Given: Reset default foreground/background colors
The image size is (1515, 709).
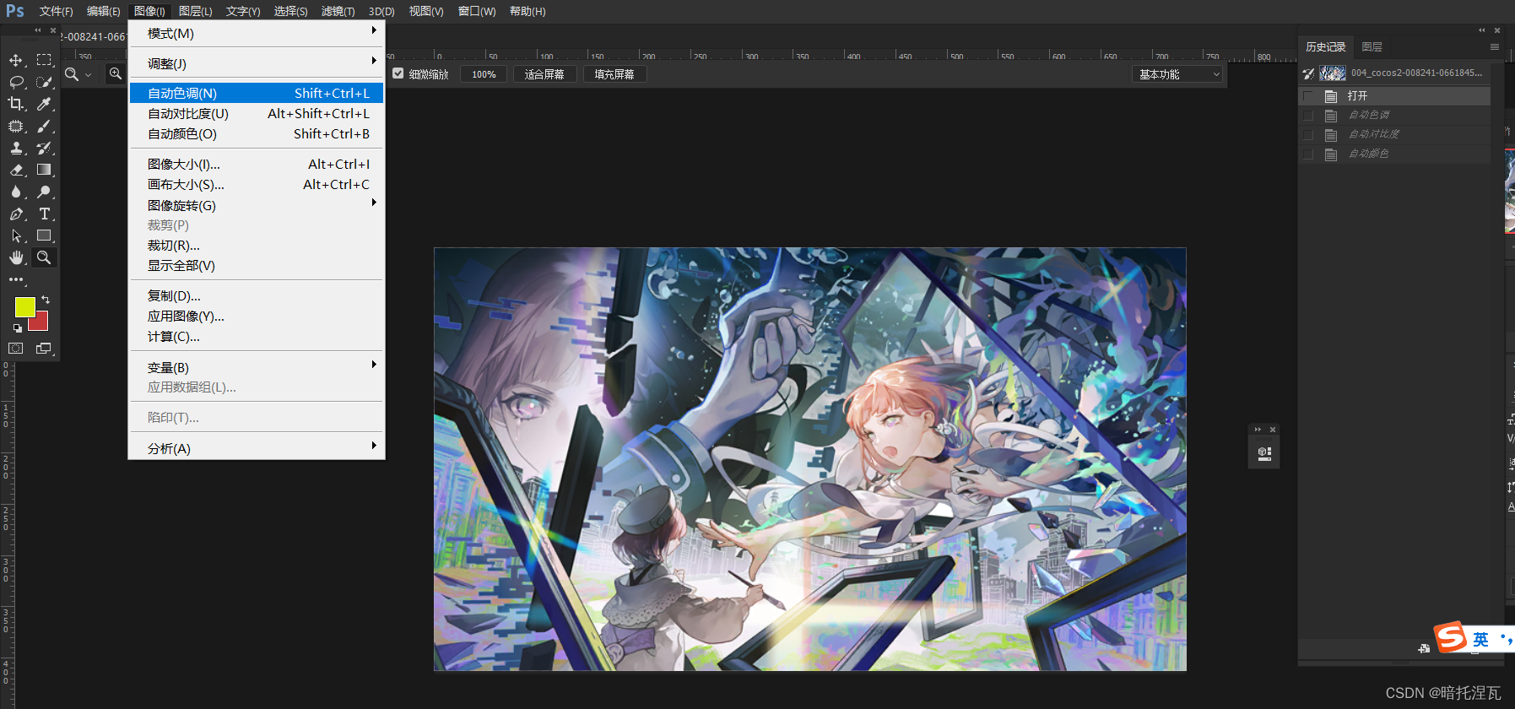Looking at the screenshot, I should tap(17, 327).
